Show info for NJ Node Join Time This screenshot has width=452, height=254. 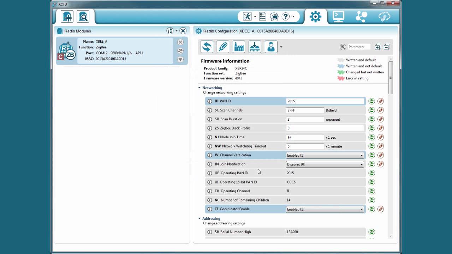[210, 137]
